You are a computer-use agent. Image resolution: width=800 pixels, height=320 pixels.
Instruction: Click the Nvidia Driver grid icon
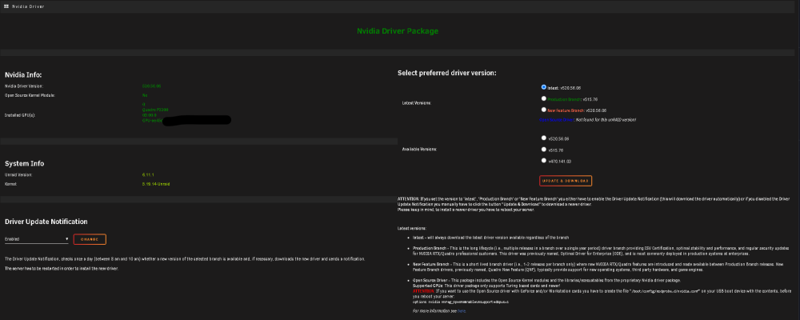click(x=6, y=6)
